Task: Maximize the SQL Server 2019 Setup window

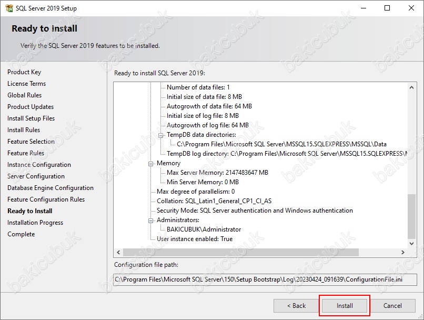Action: [x=387, y=8]
